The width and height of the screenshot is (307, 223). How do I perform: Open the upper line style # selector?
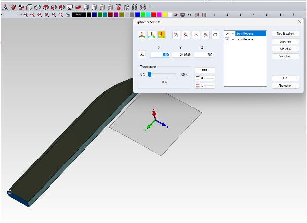205,78
